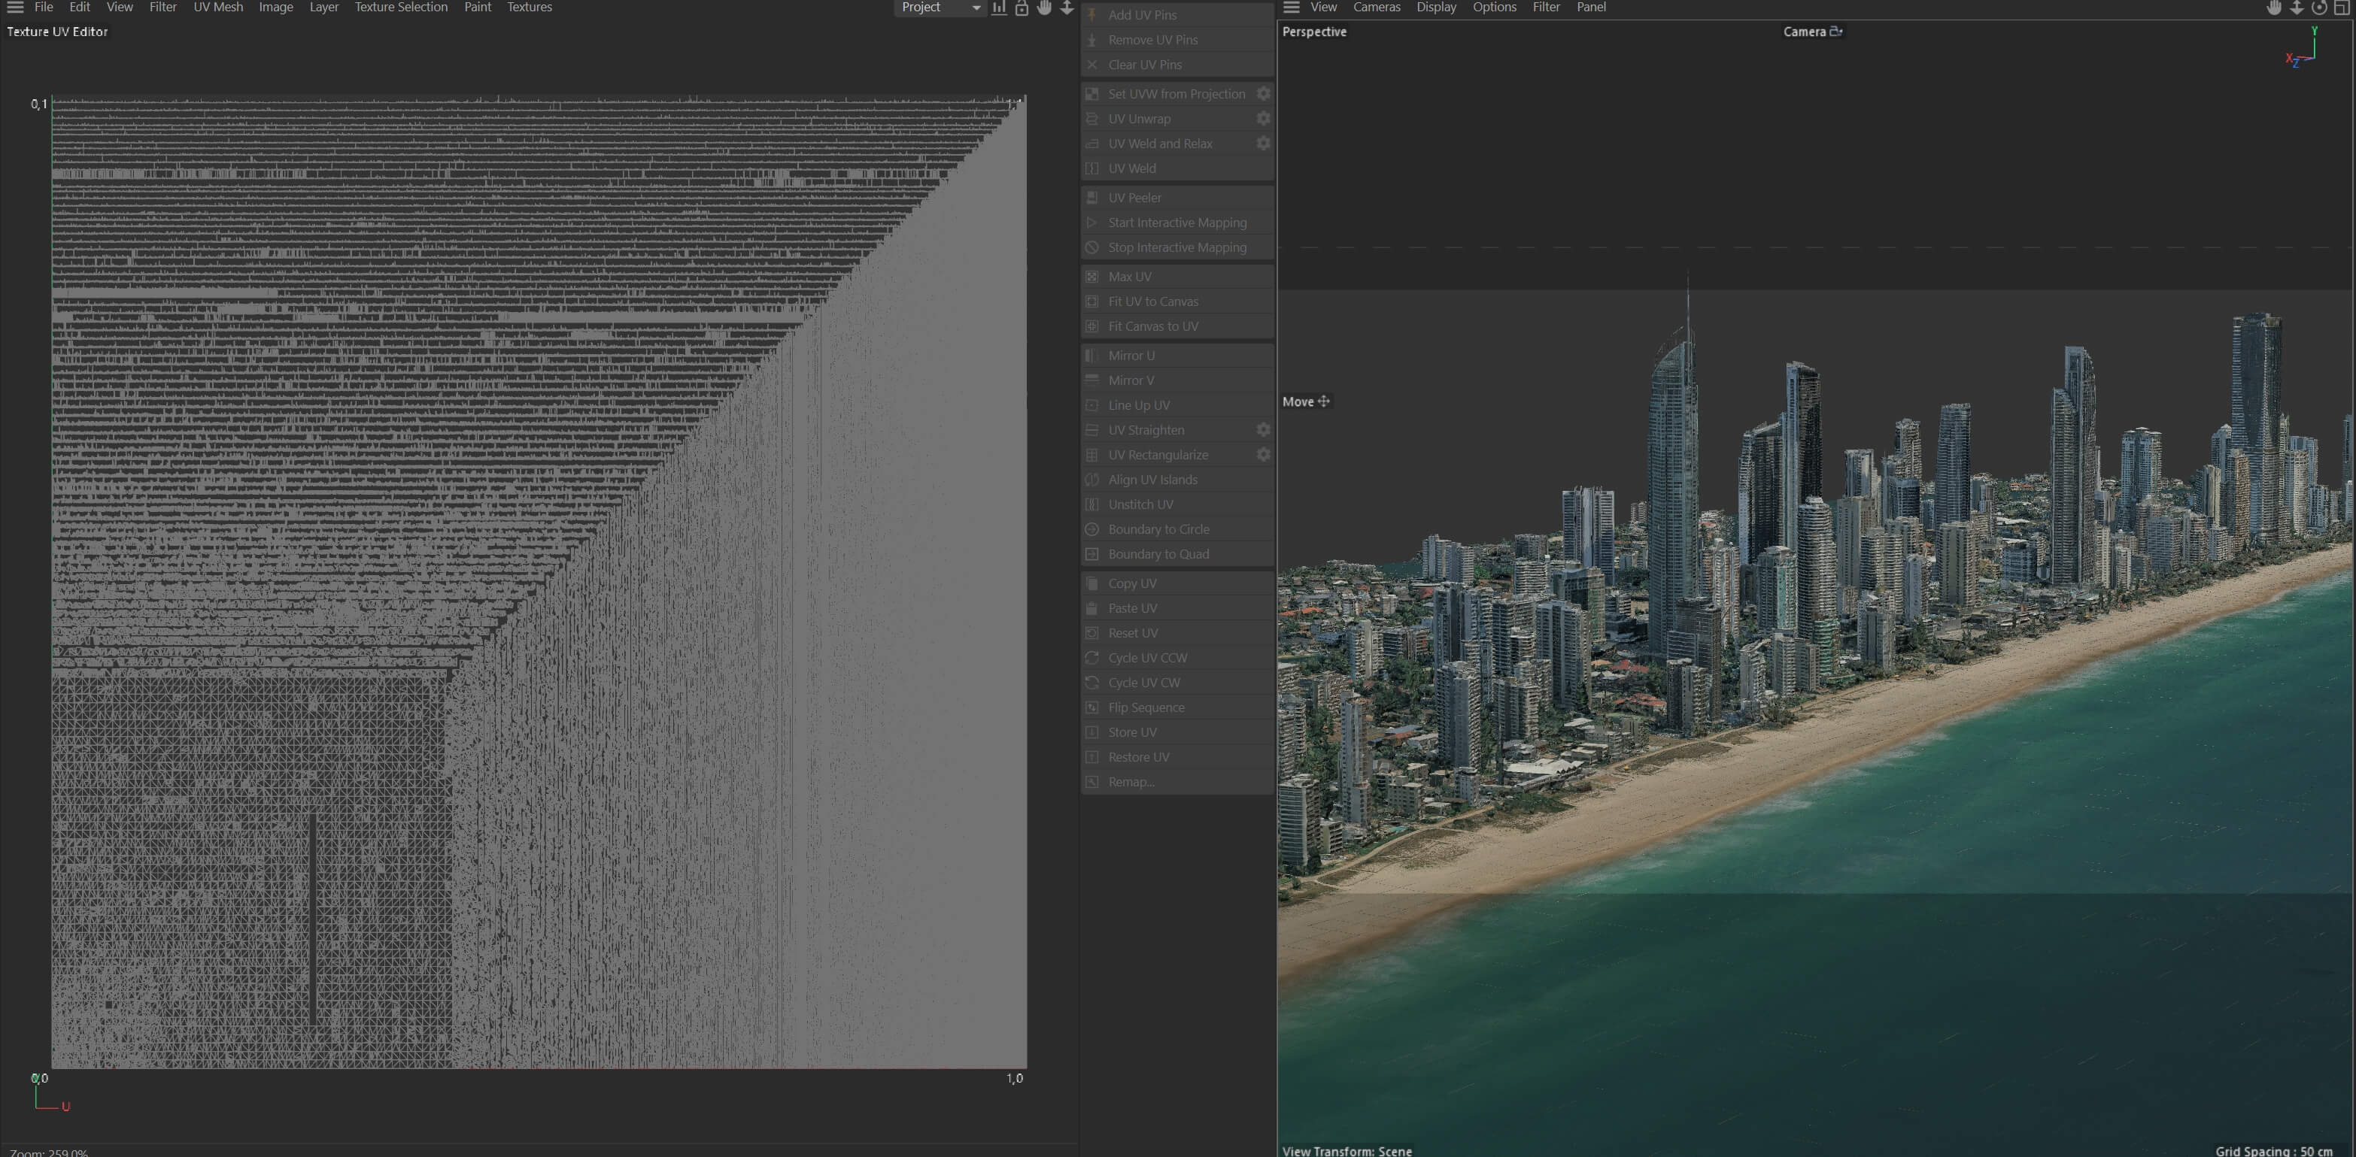2356x1157 pixels.
Task: Open Set UVW from Projection settings gear
Action: [1263, 93]
